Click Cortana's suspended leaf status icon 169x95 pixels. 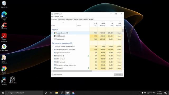point(88,68)
